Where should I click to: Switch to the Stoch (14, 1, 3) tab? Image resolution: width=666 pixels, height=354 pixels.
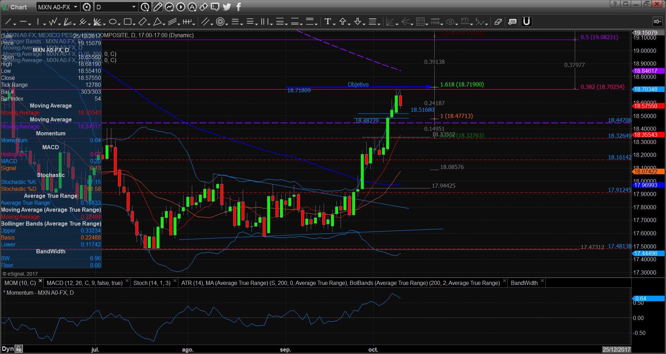[152, 283]
